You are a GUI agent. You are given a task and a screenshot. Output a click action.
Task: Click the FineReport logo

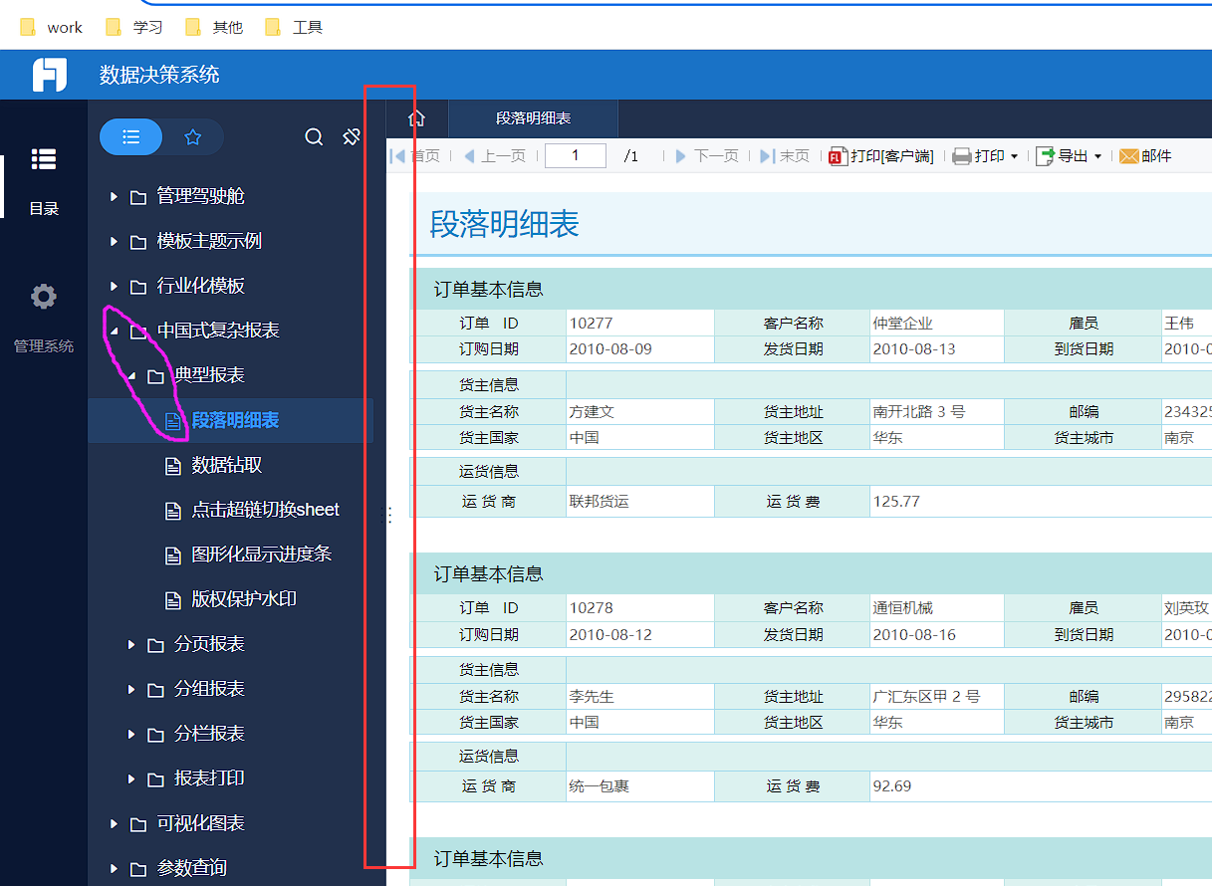point(49,75)
